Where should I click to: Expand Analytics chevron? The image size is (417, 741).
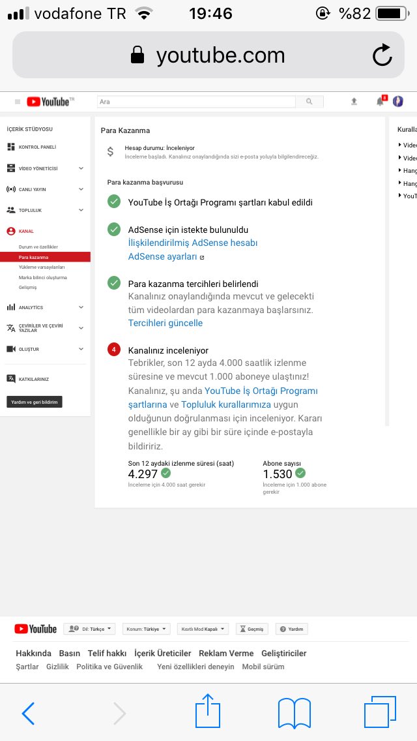[x=81, y=307]
